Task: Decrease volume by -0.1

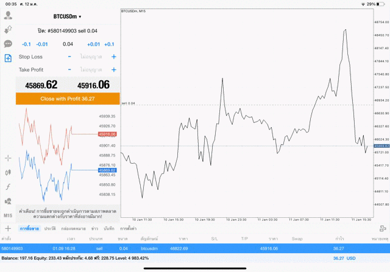Action: (26, 44)
